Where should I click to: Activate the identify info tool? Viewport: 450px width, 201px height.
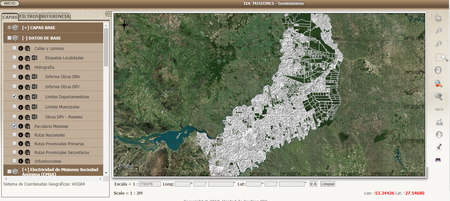point(439,135)
